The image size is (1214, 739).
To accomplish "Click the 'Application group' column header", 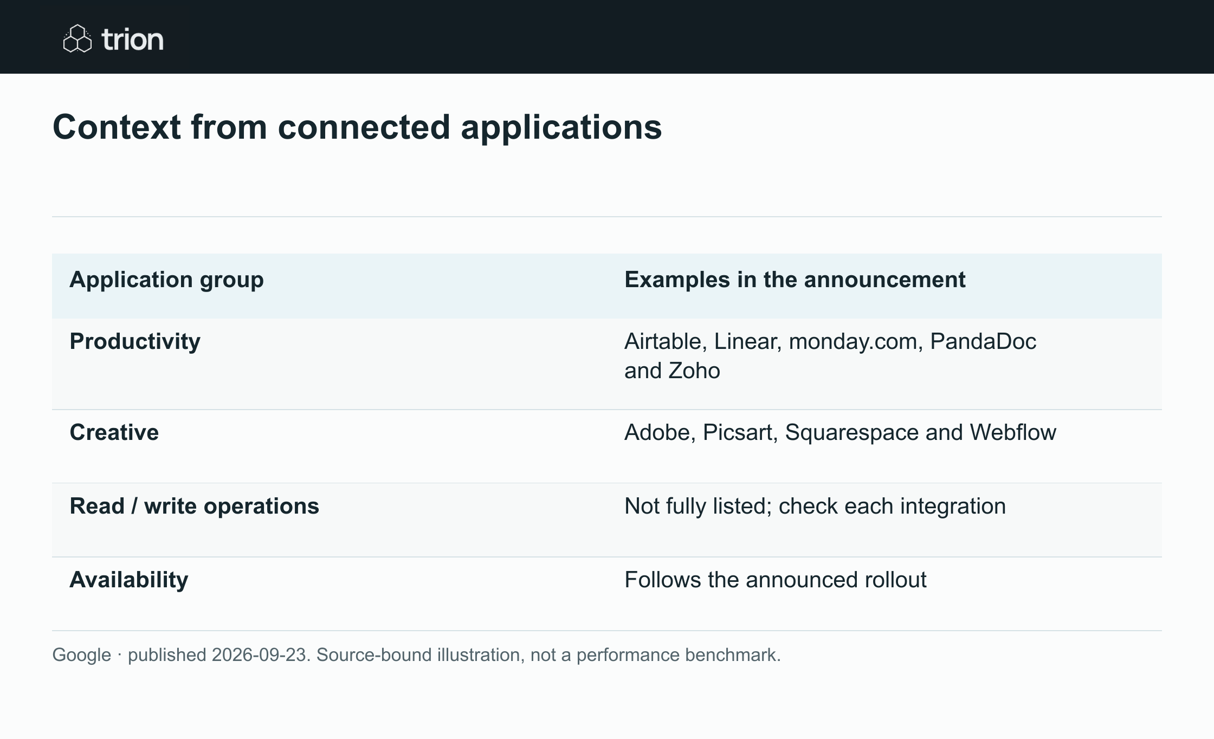I will tap(166, 280).
